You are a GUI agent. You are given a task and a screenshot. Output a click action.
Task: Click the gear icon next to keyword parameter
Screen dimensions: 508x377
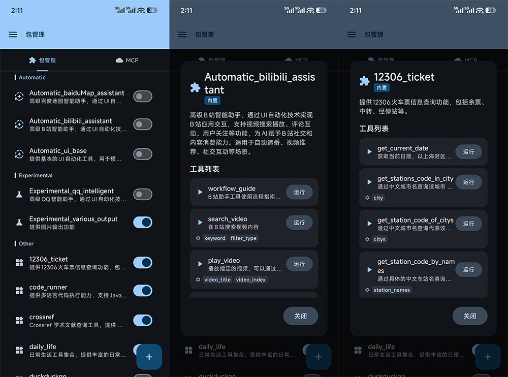pos(199,238)
